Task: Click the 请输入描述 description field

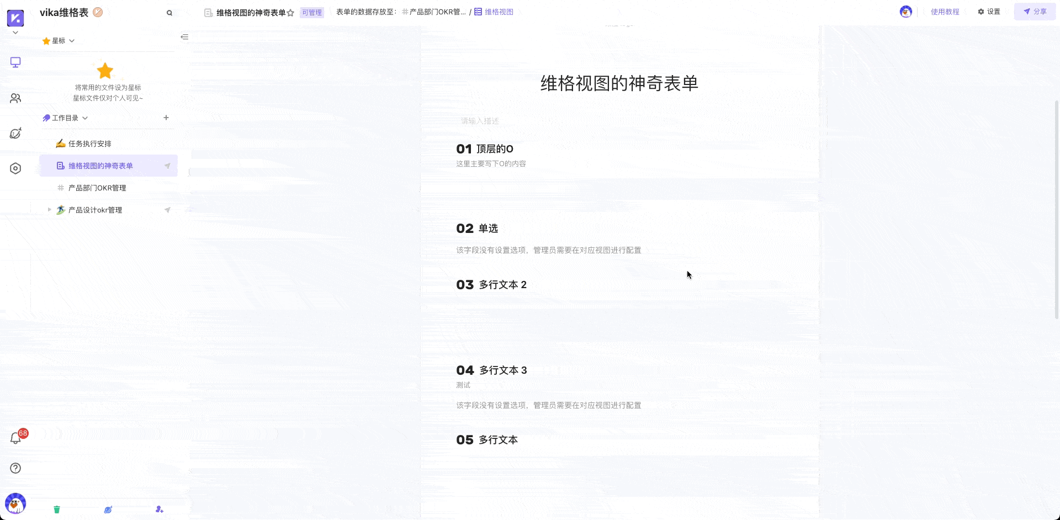Action: click(x=552, y=121)
